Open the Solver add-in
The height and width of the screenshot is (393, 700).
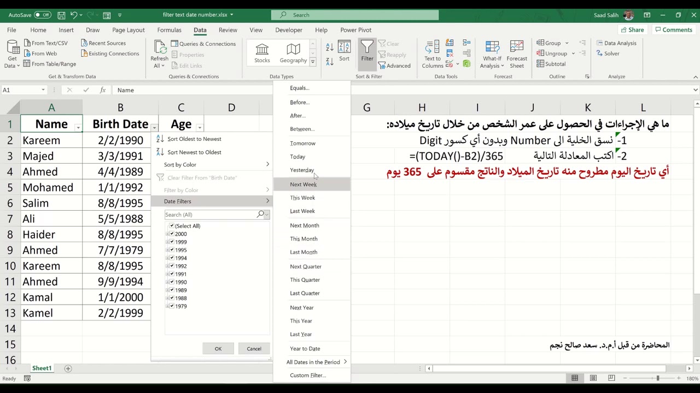[608, 53]
